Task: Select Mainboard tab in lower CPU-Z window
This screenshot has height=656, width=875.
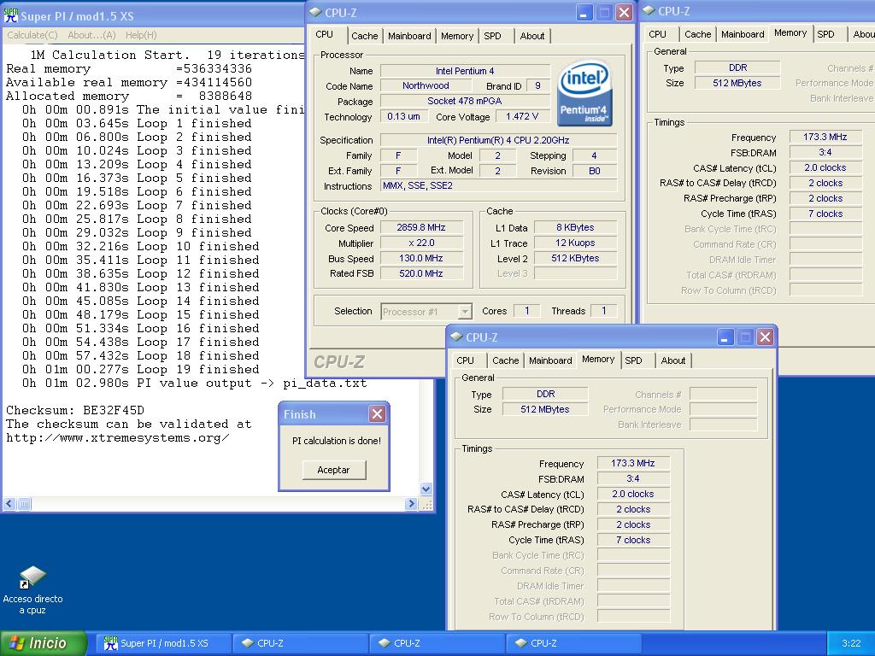Action: [x=550, y=360]
